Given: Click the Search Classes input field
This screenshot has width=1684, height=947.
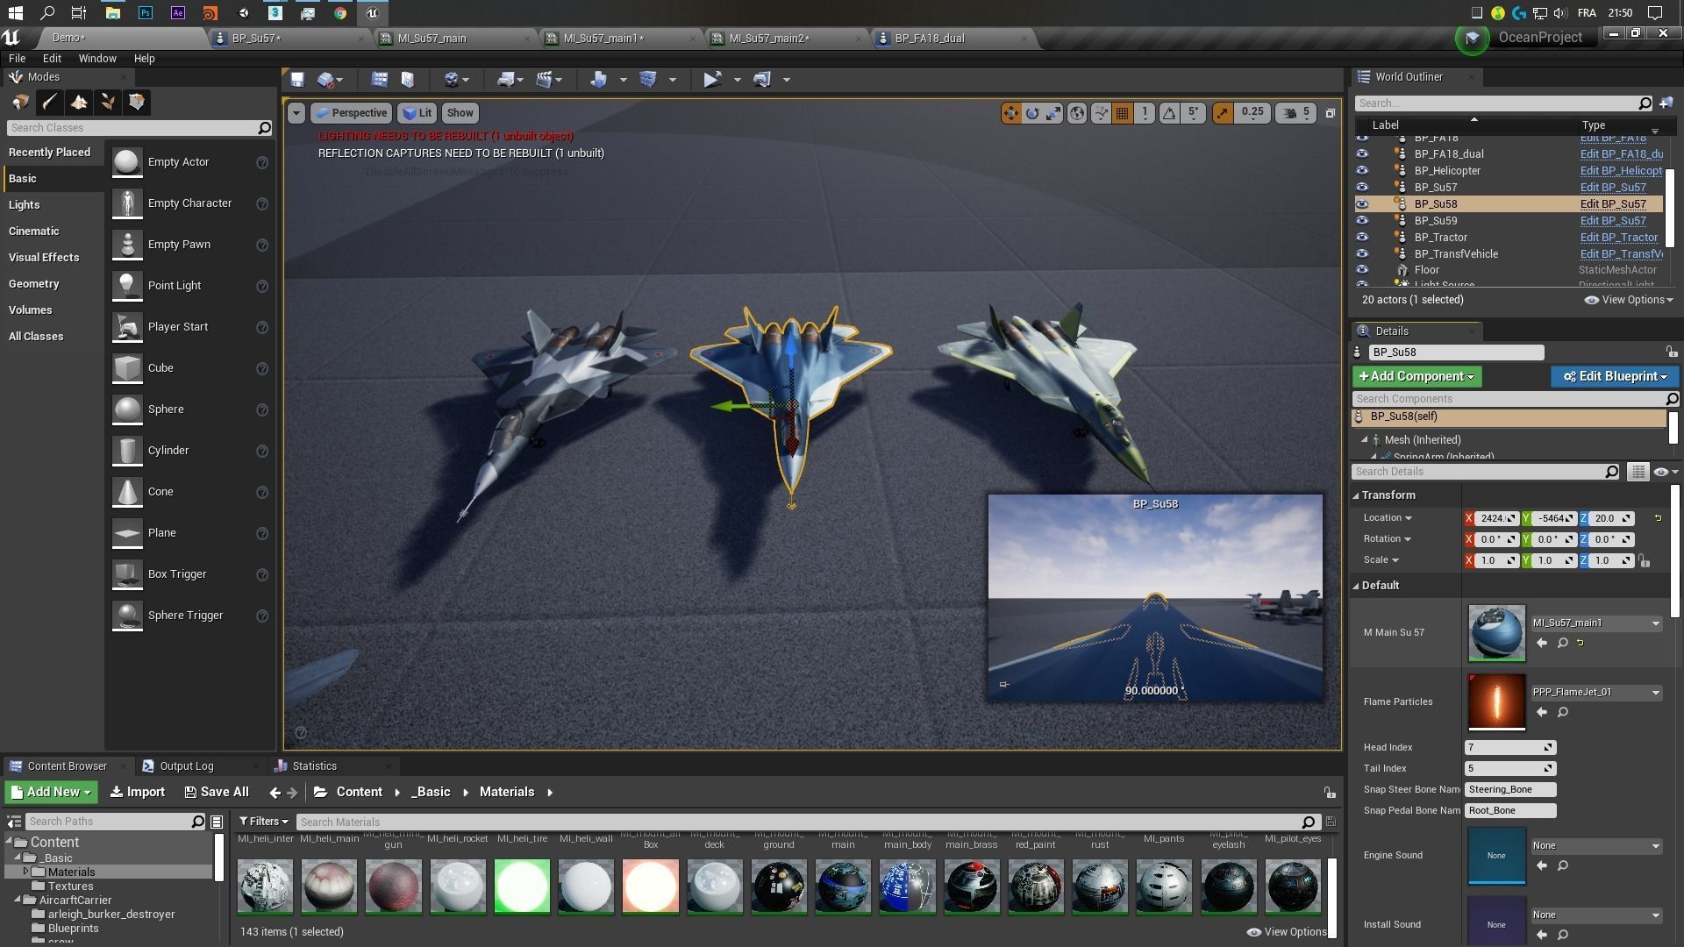Looking at the screenshot, I should coord(132,128).
